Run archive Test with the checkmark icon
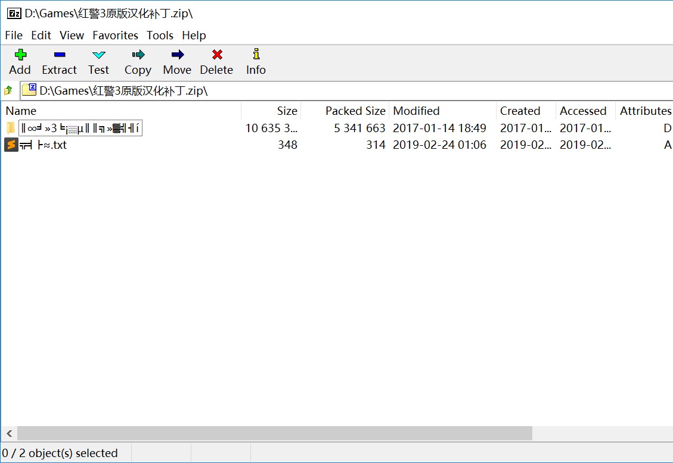673x463 pixels. (99, 54)
